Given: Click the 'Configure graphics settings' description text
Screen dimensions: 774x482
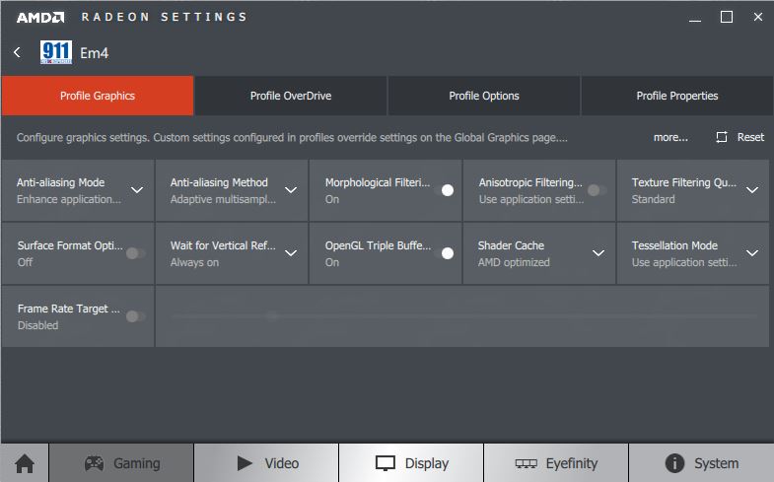Looking at the screenshot, I should (292, 137).
